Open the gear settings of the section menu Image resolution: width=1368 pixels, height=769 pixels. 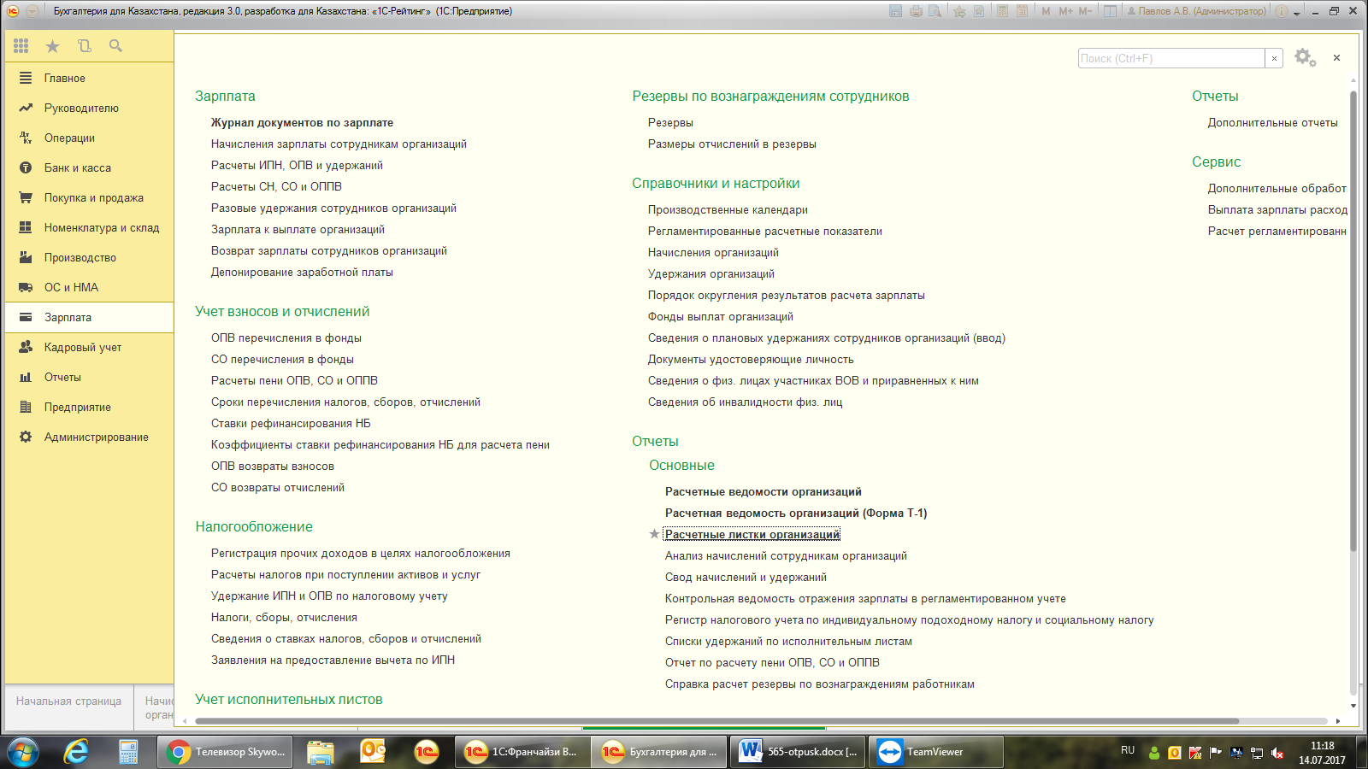pos(1305,58)
